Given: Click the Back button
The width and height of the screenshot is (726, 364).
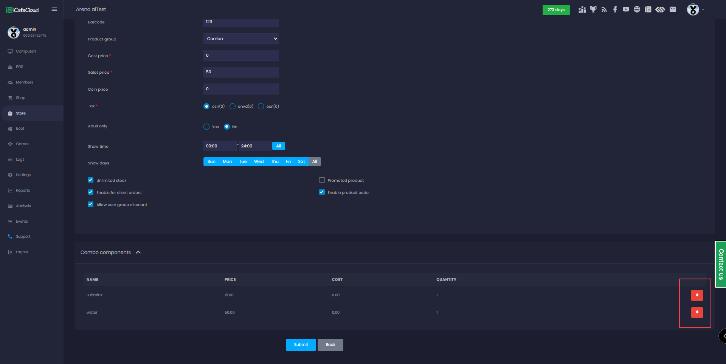Looking at the screenshot, I should click(x=330, y=345).
